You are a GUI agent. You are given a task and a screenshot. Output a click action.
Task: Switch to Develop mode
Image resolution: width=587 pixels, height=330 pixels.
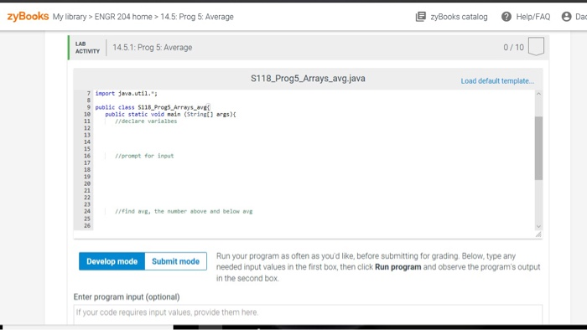(x=112, y=261)
